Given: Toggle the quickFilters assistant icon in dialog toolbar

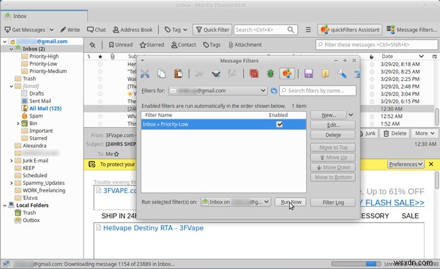Looking at the screenshot, I should tap(287, 74).
